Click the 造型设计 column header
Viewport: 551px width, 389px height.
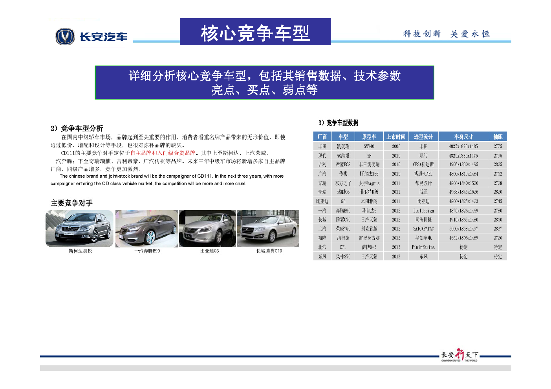pyautogui.click(x=423, y=136)
